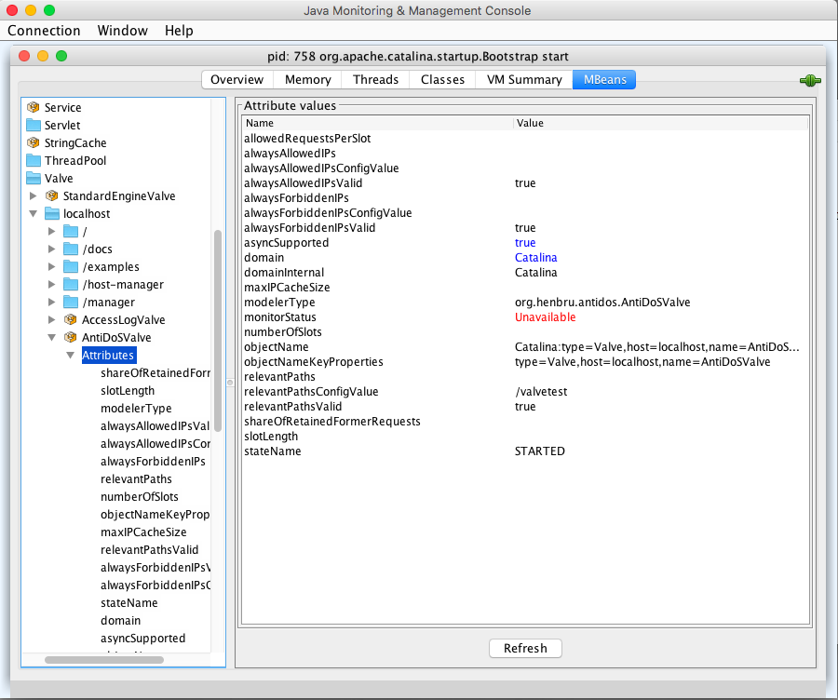
Task: Click the green connection status icon
Action: pos(810,81)
